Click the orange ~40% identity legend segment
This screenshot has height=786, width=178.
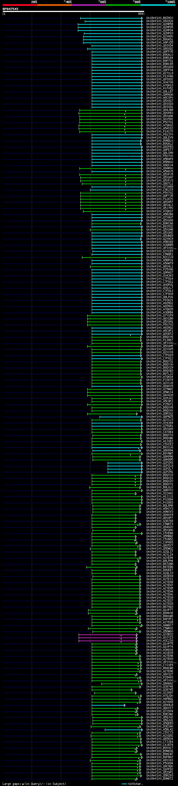55,5
